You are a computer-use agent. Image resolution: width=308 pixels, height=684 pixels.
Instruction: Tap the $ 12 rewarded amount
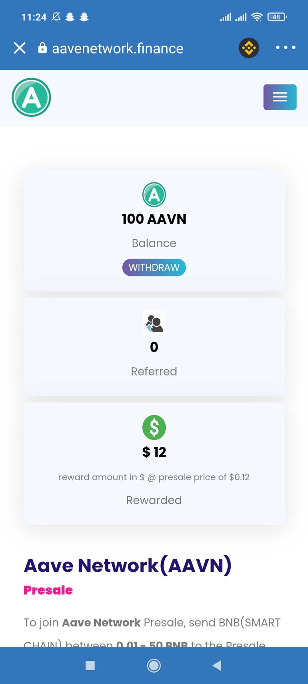[x=154, y=452]
